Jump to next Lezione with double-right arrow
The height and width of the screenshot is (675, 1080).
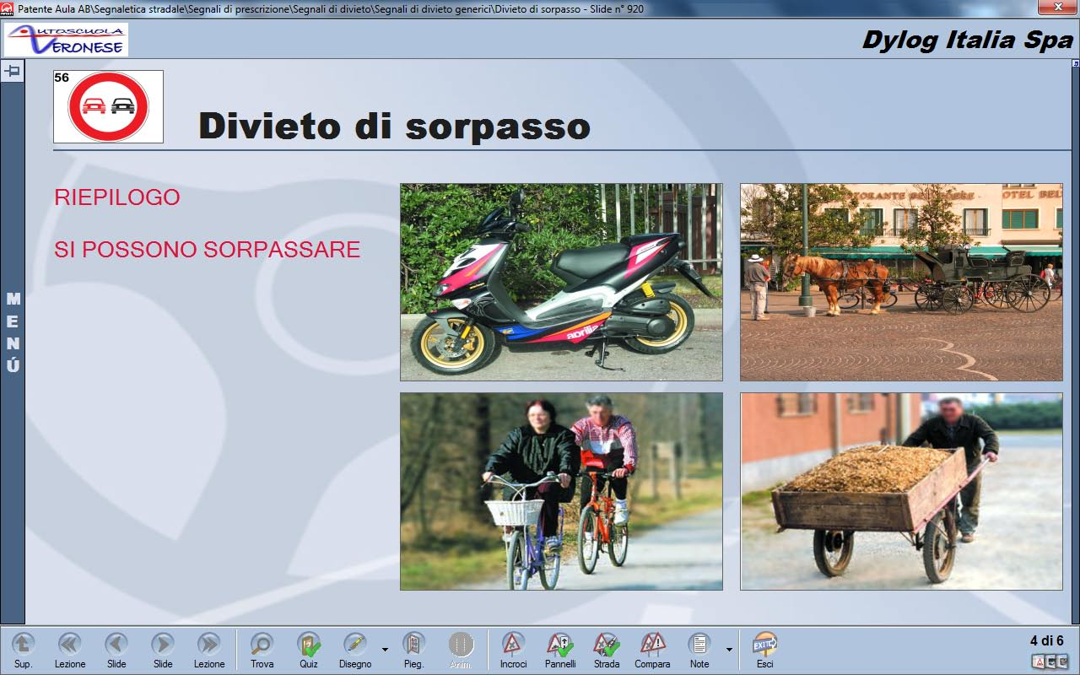[209, 650]
